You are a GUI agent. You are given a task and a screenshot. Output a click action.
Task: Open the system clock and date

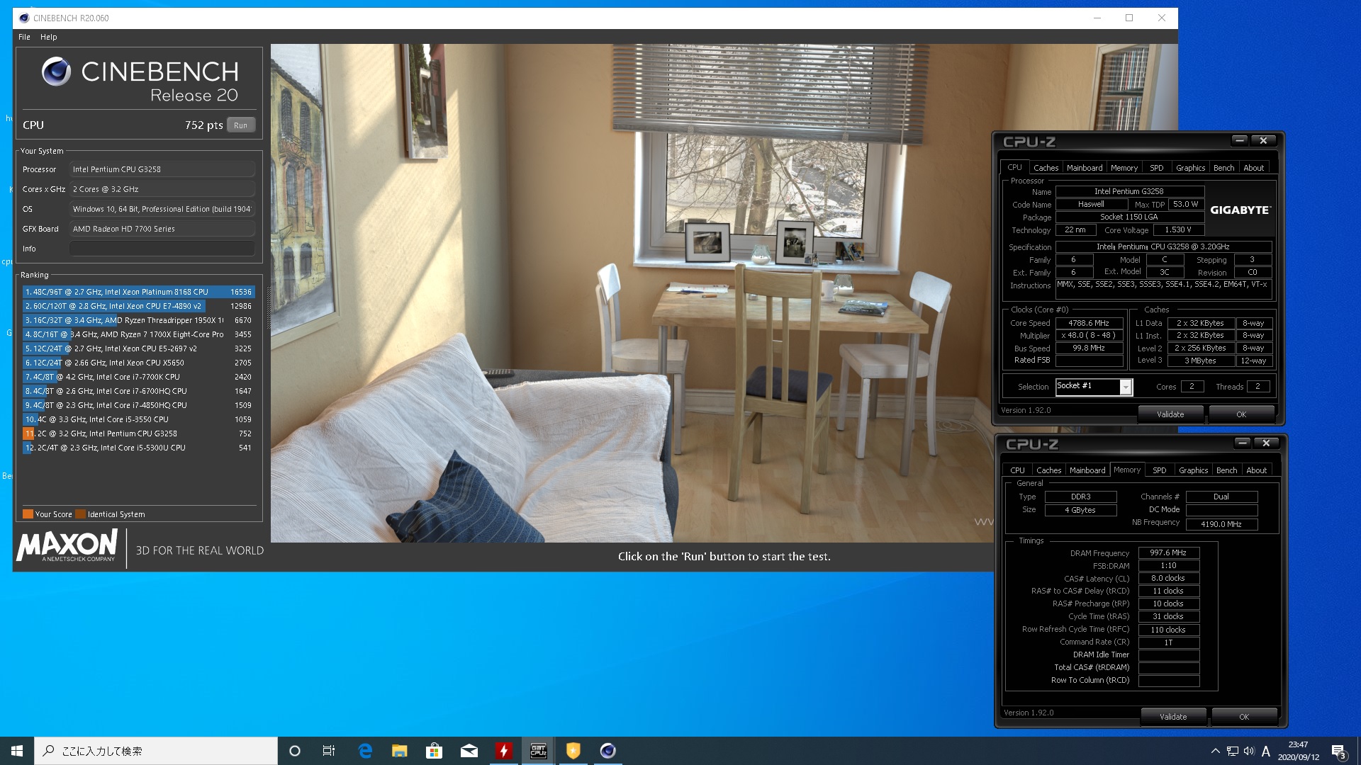[x=1299, y=751]
